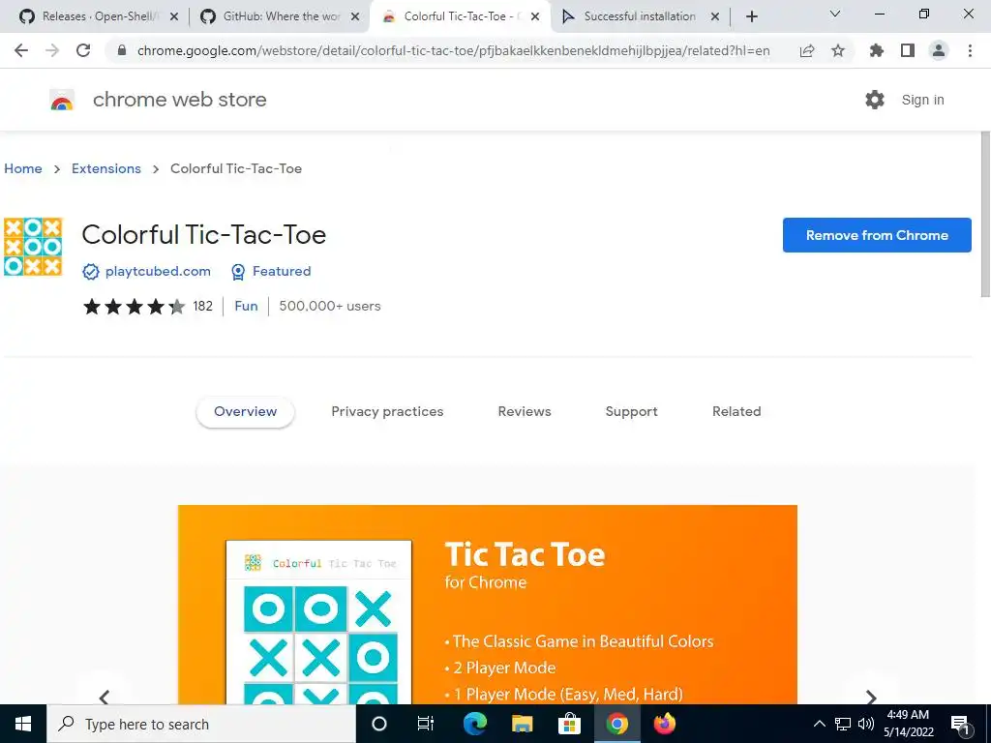Show hidden system tray icons
The width and height of the screenshot is (991, 743).
click(819, 724)
